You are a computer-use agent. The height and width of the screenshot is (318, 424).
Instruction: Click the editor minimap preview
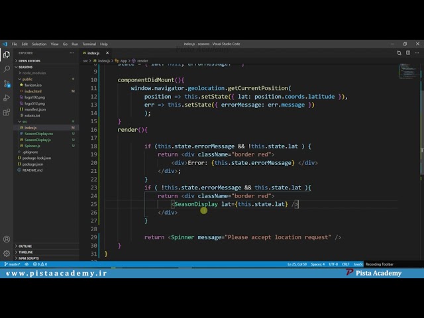(x=409, y=71)
